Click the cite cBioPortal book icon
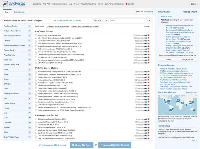 152,12
